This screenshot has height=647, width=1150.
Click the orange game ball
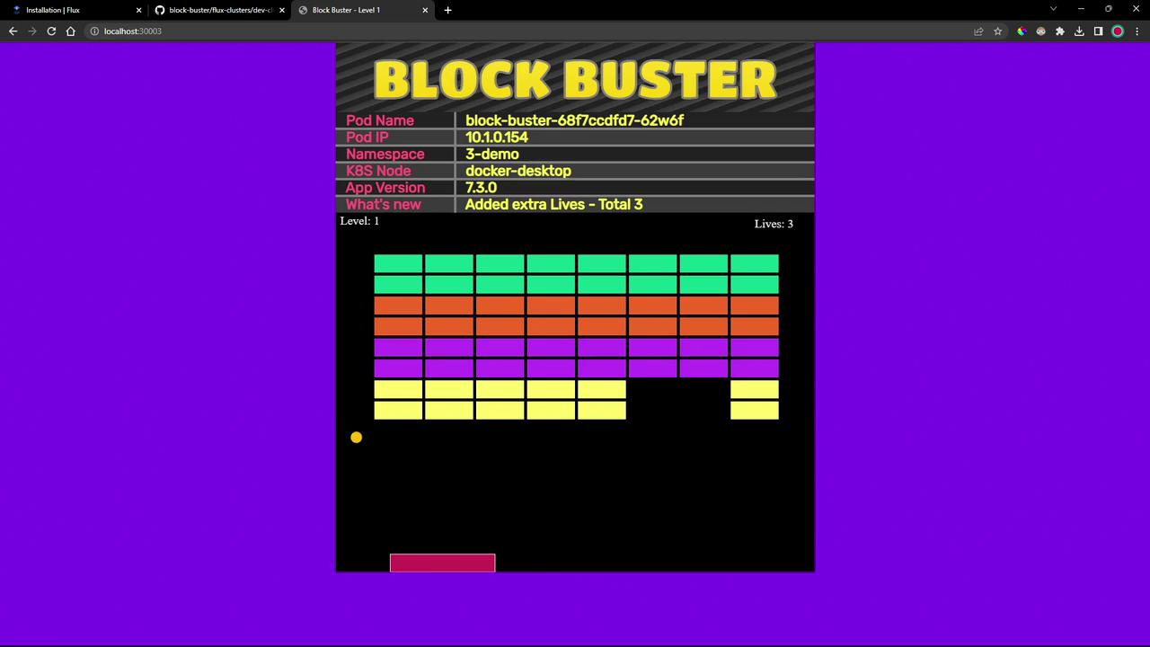(x=357, y=437)
